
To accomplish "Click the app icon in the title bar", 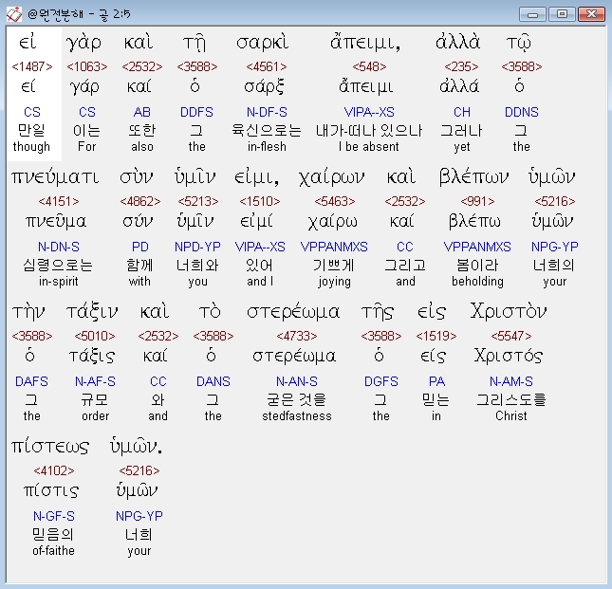I will pos(14,14).
